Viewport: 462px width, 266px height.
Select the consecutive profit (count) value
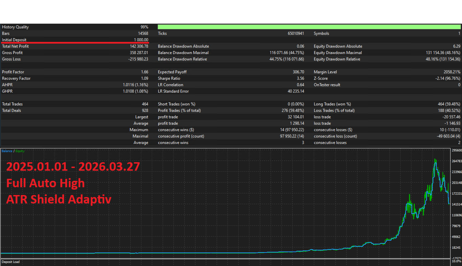pos(292,136)
